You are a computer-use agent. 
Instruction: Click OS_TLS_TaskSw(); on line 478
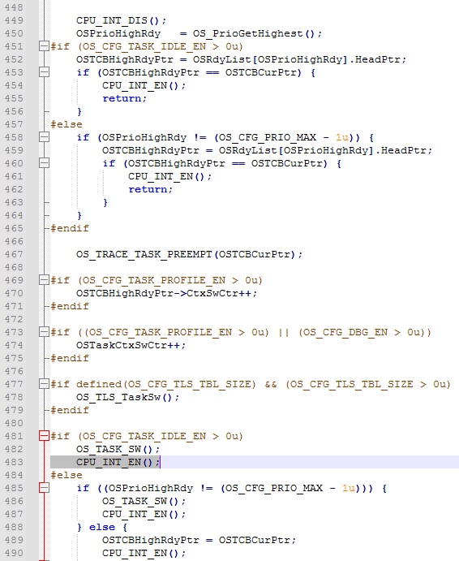click(127, 397)
